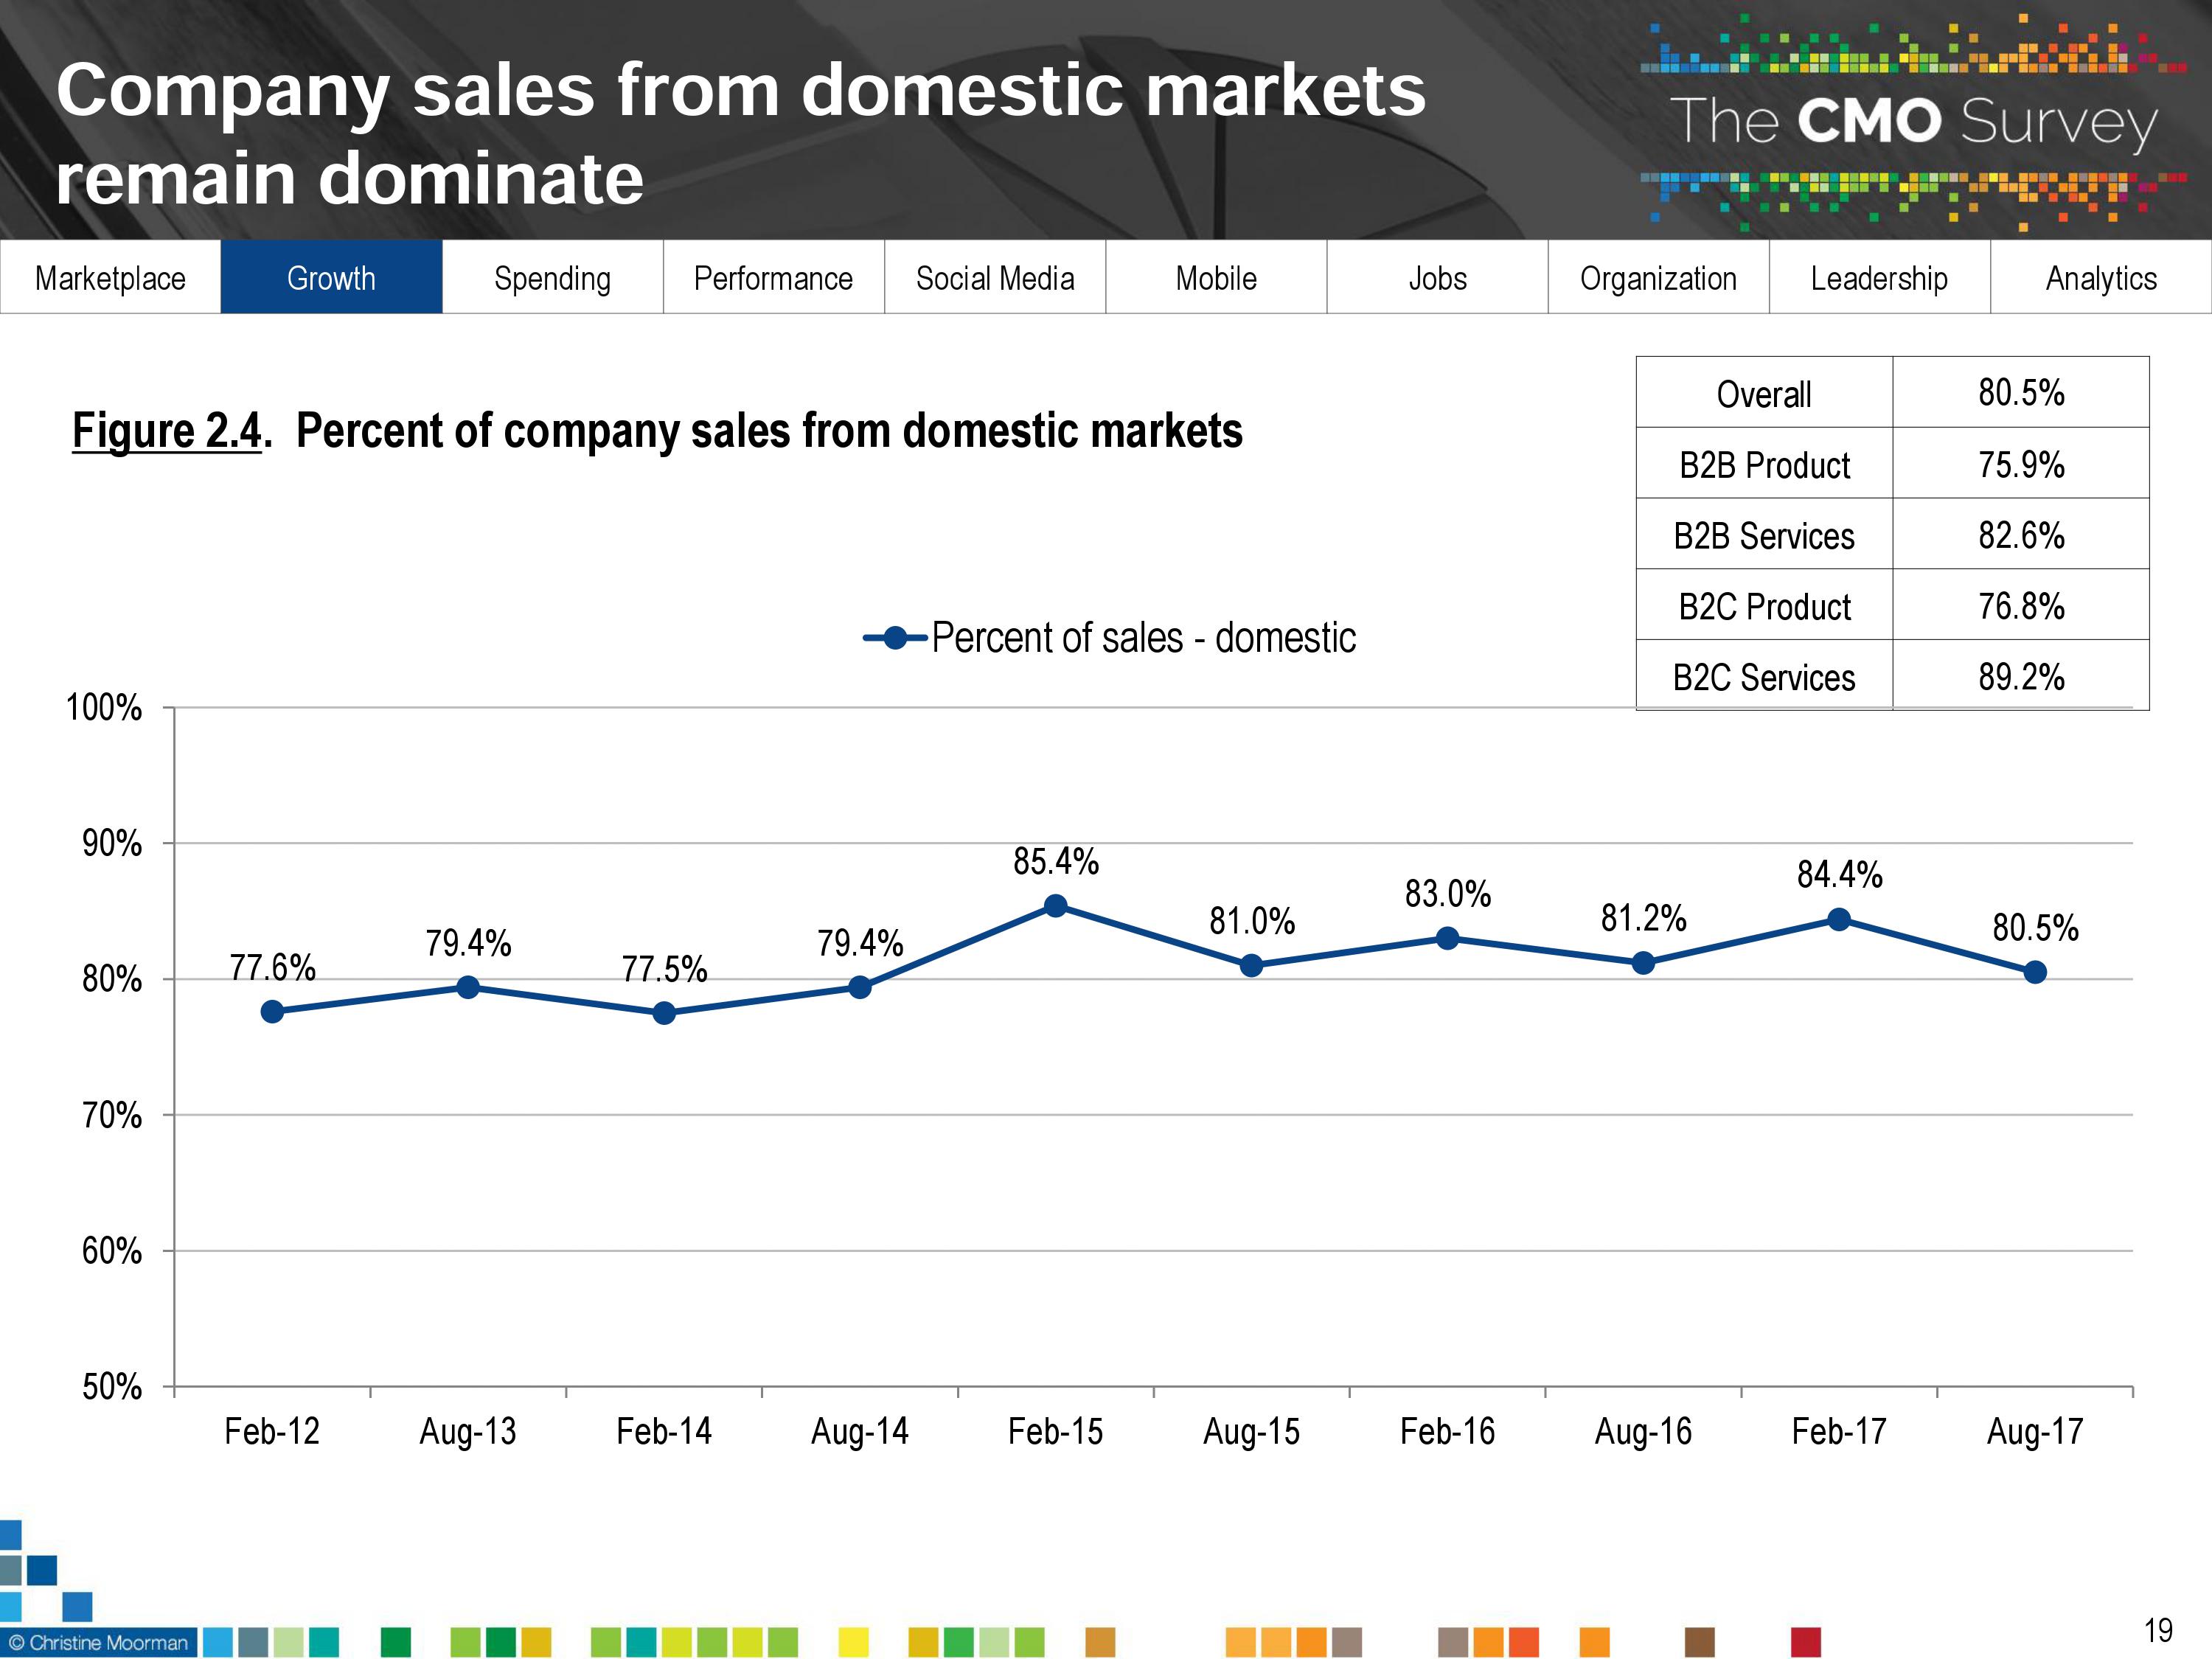
Task: Select the Growth tab
Action: point(331,278)
